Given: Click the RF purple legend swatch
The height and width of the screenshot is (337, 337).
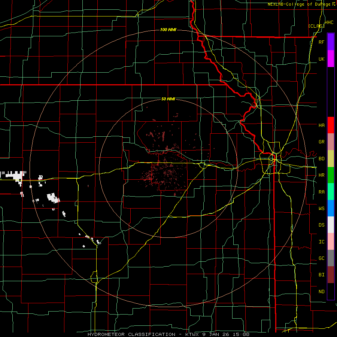Looking at the screenshot, I should click(x=331, y=42).
